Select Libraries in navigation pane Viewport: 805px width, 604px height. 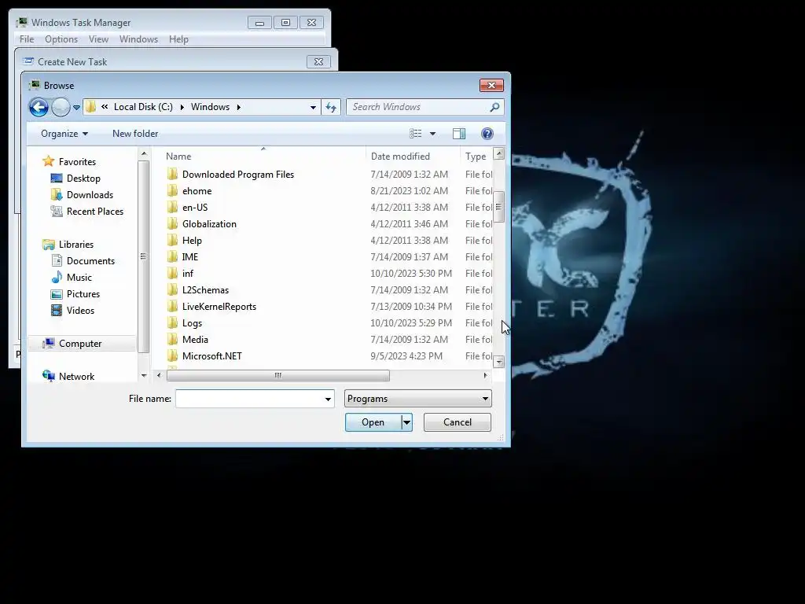click(76, 245)
